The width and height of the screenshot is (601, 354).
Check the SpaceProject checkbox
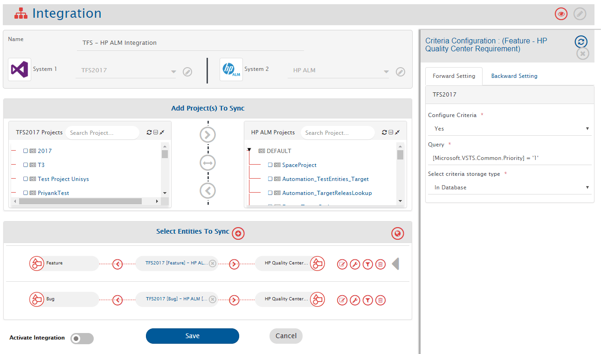270,165
